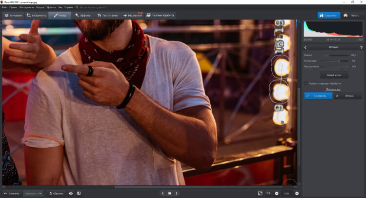Toggle the Скрывать маркеры обработки checkbox
This screenshot has height=198, width=366.
click(x=306, y=83)
